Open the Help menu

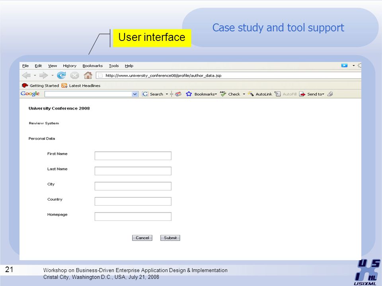(x=129, y=66)
